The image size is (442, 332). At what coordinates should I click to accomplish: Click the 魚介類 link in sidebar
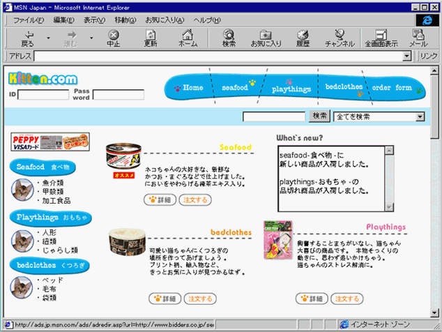tap(52, 183)
